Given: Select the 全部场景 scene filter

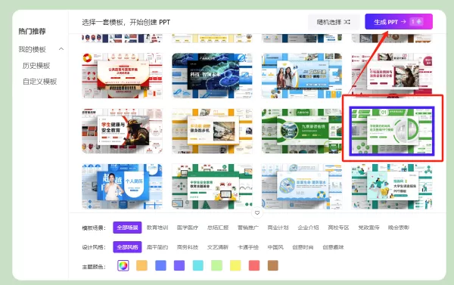Looking at the screenshot, I should (127, 228).
